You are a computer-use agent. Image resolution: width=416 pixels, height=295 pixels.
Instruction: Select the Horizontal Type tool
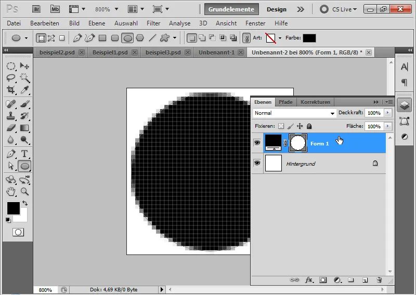[24, 154]
